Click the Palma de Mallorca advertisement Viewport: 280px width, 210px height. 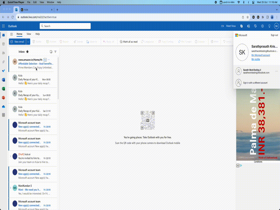click(258, 125)
